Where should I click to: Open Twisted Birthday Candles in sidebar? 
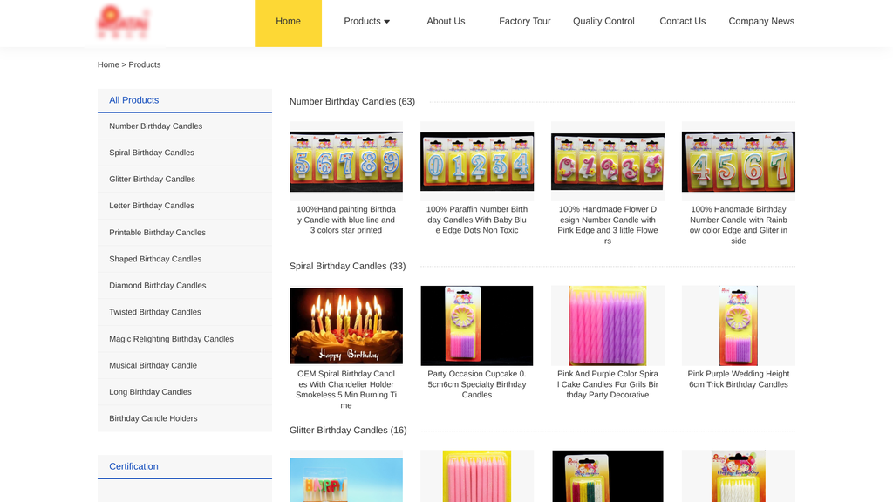coord(155,313)
